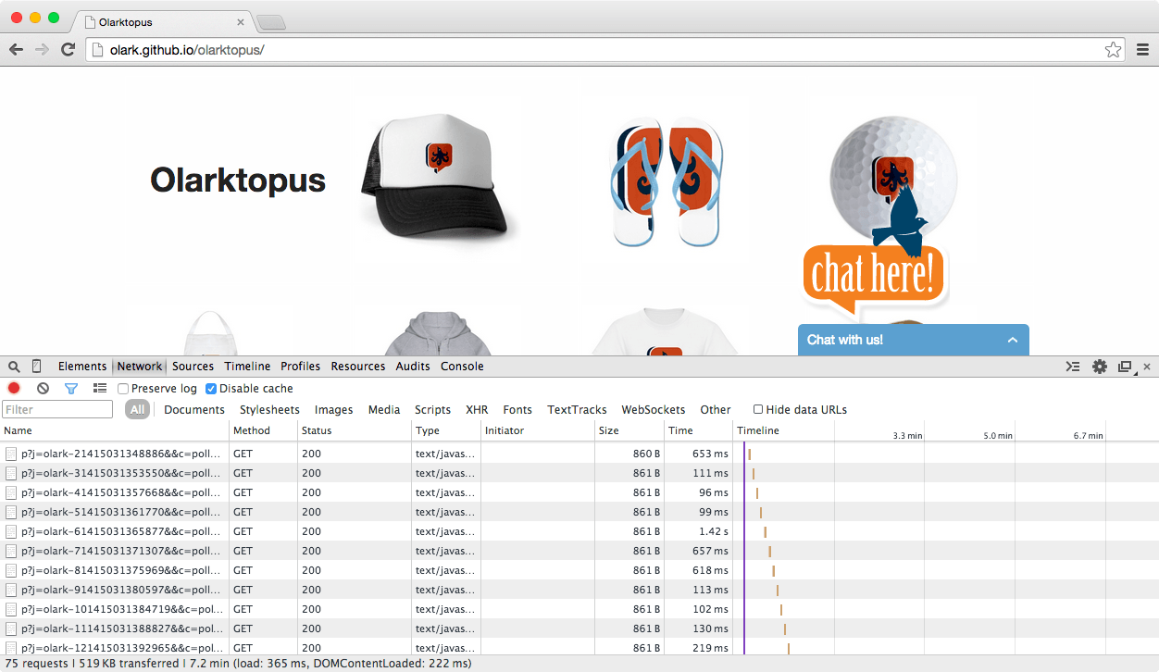Filter requests by XHR type

[477, 410]
